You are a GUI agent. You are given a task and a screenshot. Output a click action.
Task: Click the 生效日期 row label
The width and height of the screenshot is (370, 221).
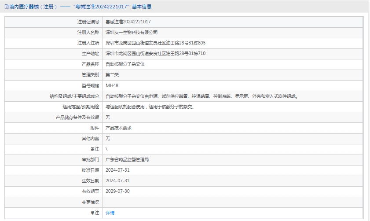pyautogui.click(x=90, y=180)
